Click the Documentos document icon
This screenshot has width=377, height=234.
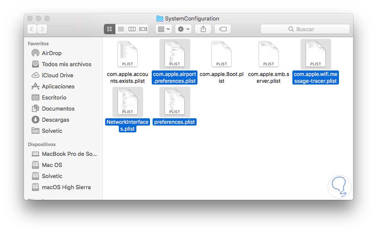35,108
